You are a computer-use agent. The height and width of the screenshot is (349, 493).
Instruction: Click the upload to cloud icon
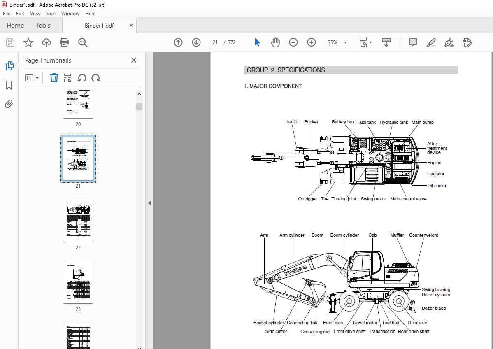pos(47,42)
